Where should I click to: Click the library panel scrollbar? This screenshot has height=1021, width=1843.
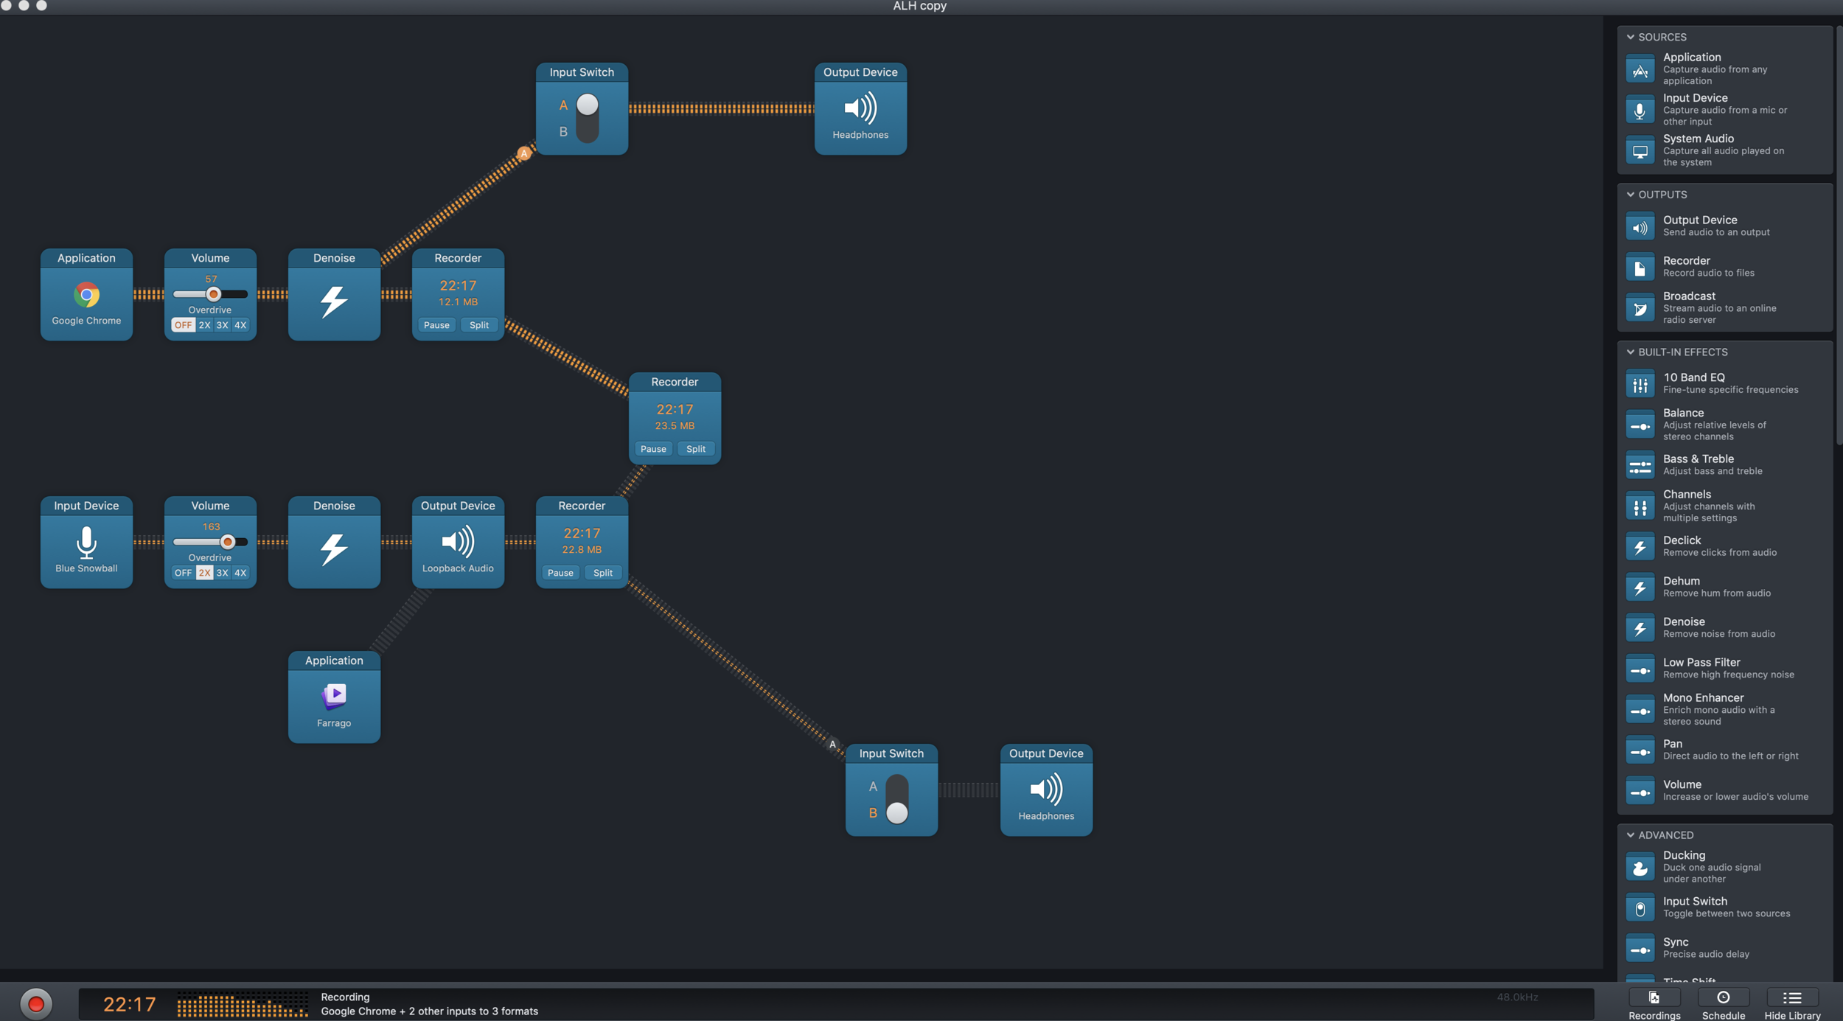(1839, 236)
